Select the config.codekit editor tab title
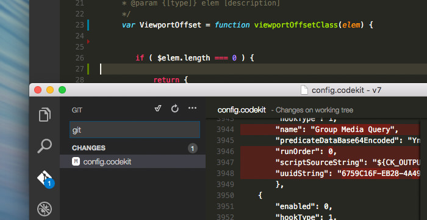Image resolution: width=427 pixels, height=220 pixels. [x=242, y=110]
